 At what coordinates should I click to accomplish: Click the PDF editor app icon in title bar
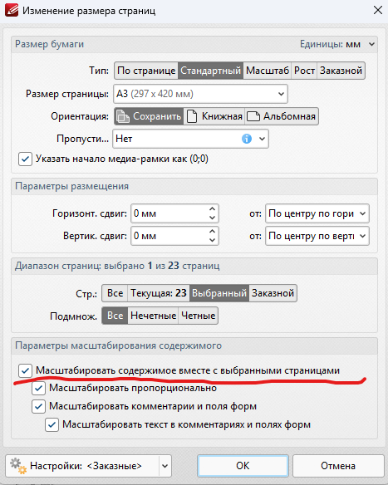coord(11,11)
